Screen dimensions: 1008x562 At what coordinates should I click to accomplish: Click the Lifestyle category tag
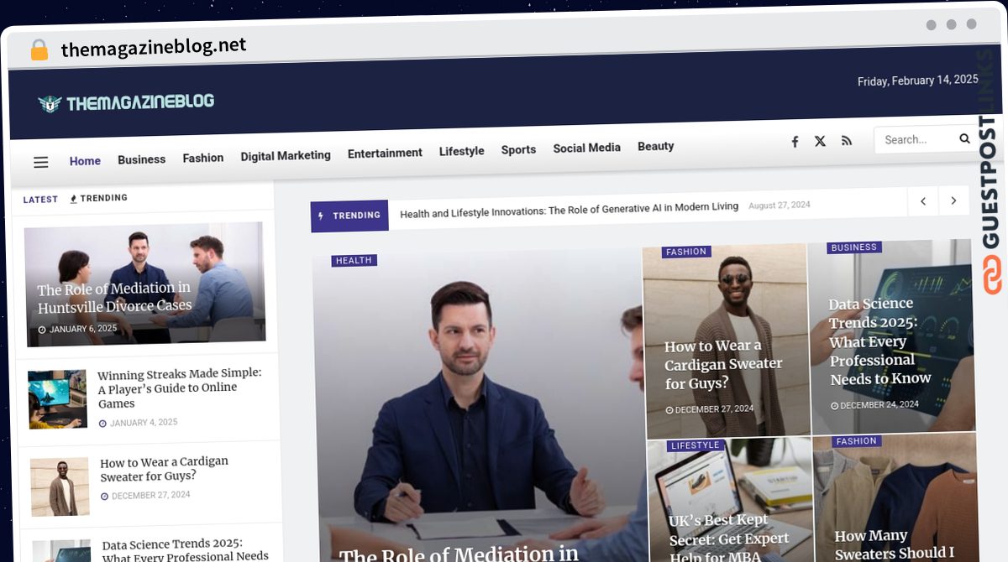(695, 445)
